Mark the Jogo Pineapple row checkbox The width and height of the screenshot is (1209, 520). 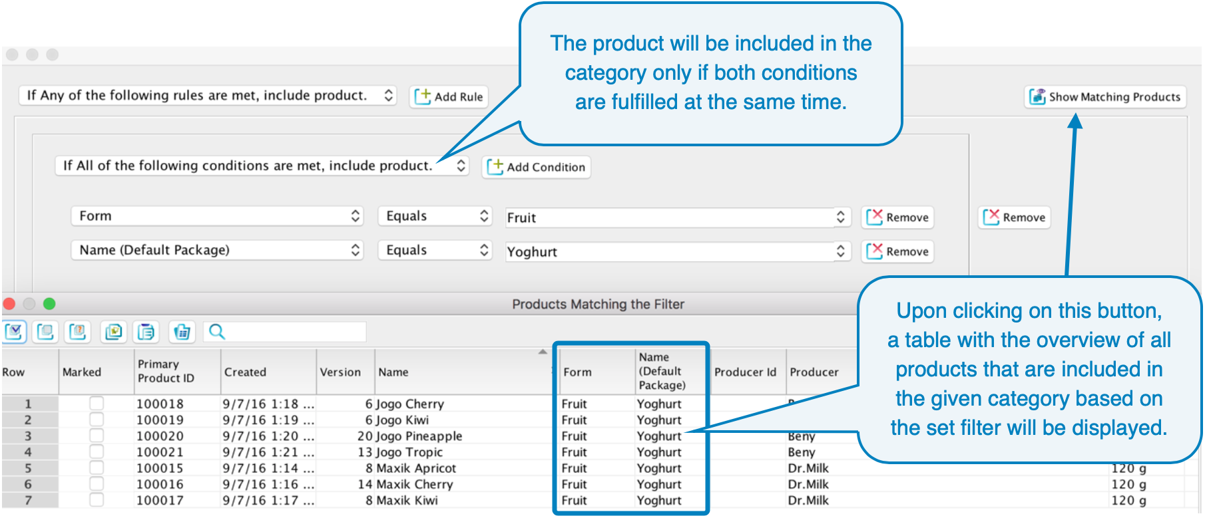tap(97, 436)
